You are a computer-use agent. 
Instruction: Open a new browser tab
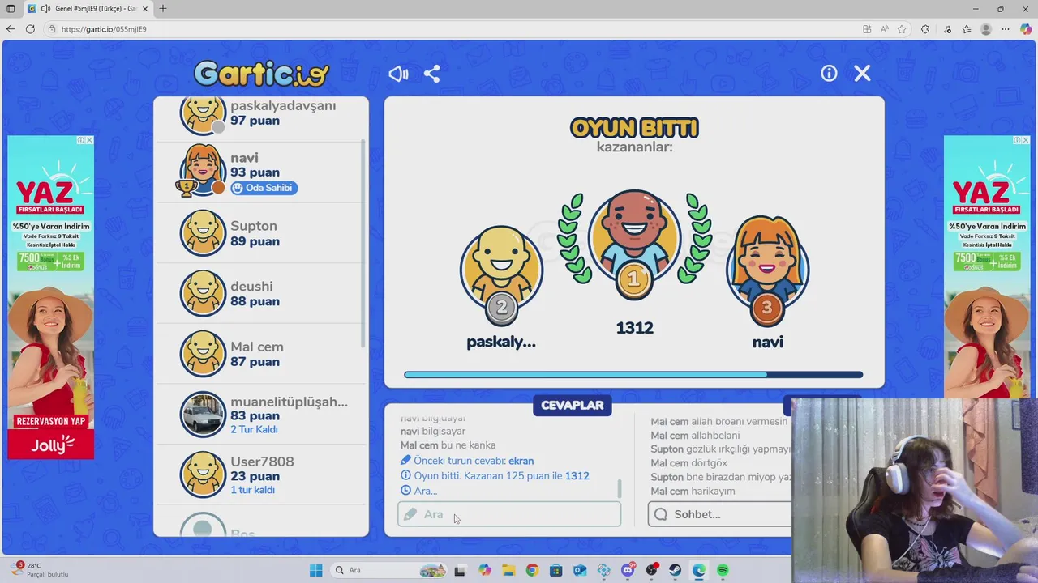pos(163,9)
